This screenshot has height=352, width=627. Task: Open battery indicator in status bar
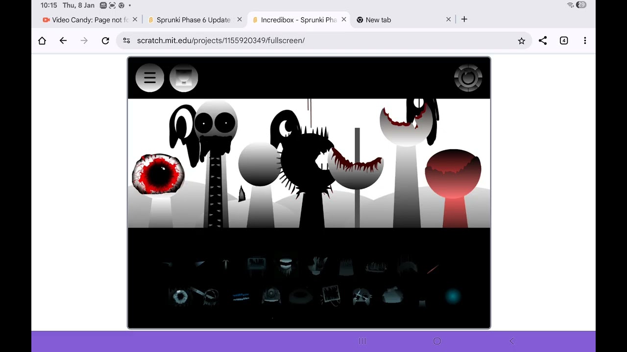coord(581,5)
